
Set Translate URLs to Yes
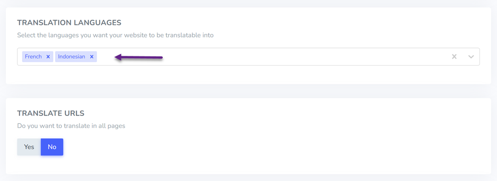tap(29, 147)
